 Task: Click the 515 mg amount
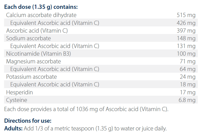pos(186,15)
